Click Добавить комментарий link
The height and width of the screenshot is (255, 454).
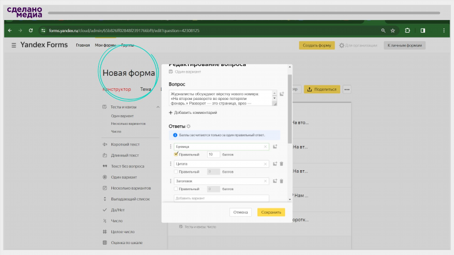(x=193, y=113)
